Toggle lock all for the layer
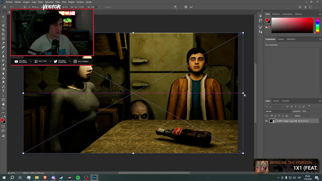 287,116
